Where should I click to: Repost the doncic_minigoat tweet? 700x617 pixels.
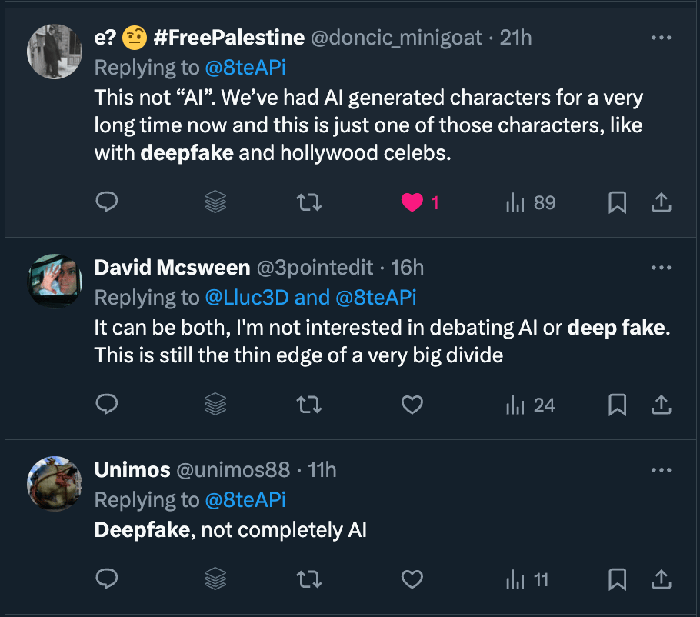coord(309,202)
